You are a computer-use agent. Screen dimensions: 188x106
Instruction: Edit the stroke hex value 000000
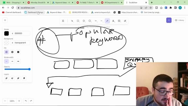pyautogui.click(x=20, y=33)
